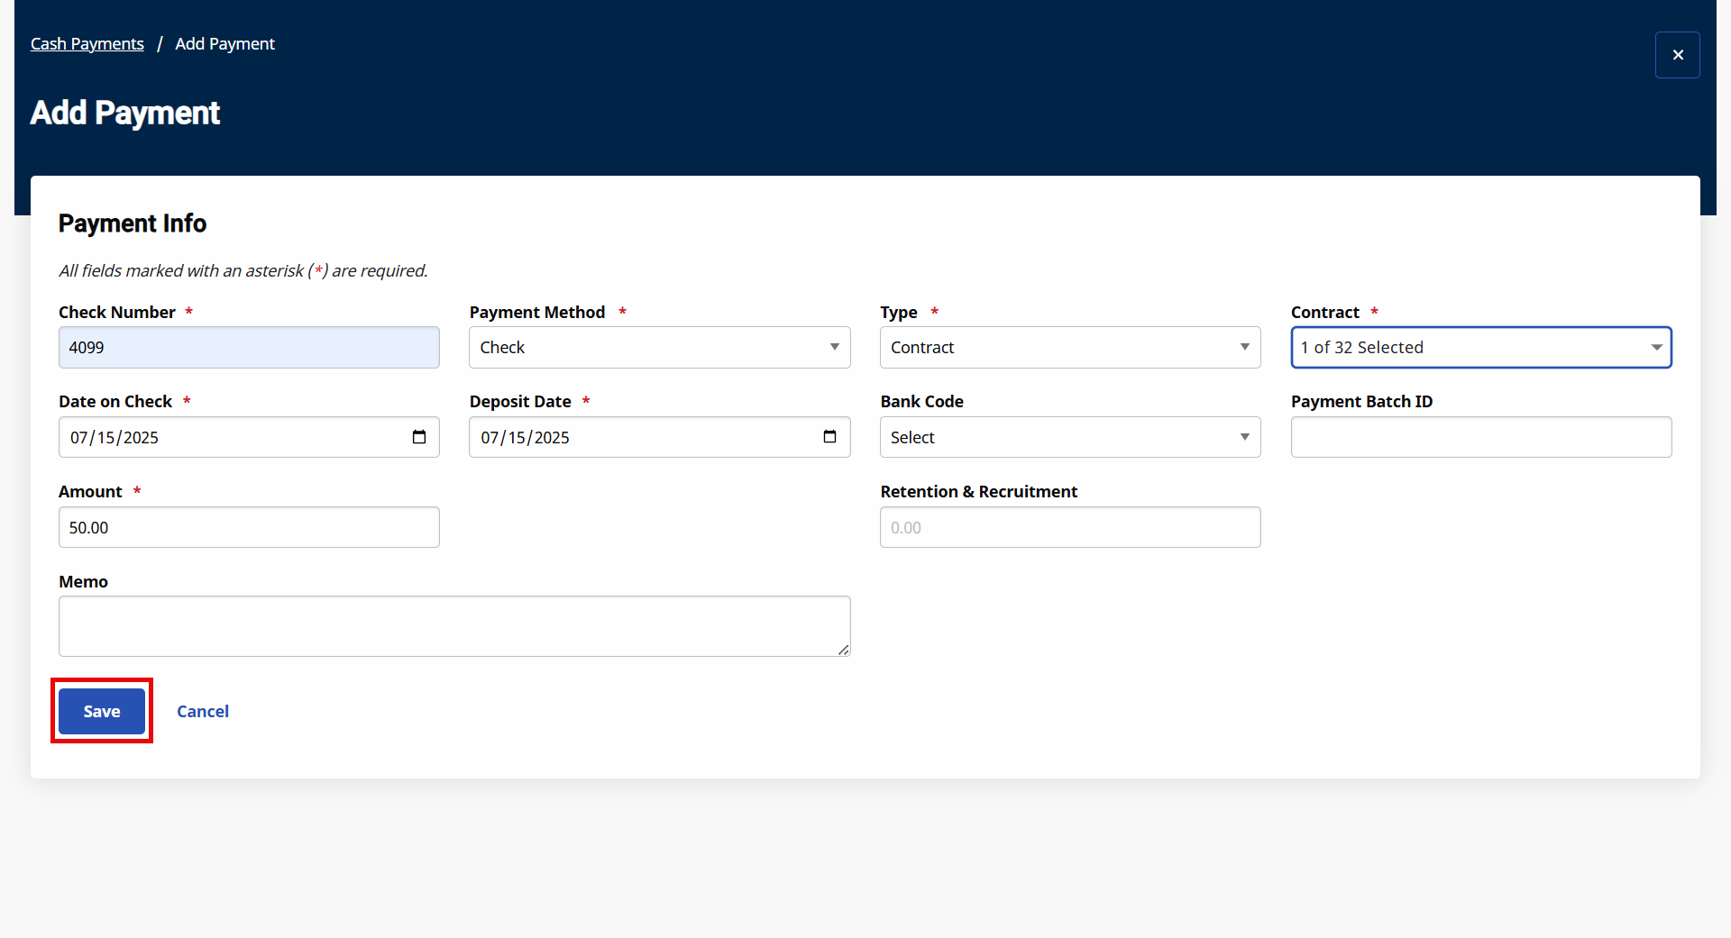Click inside the Memo text area

(454, 626)
